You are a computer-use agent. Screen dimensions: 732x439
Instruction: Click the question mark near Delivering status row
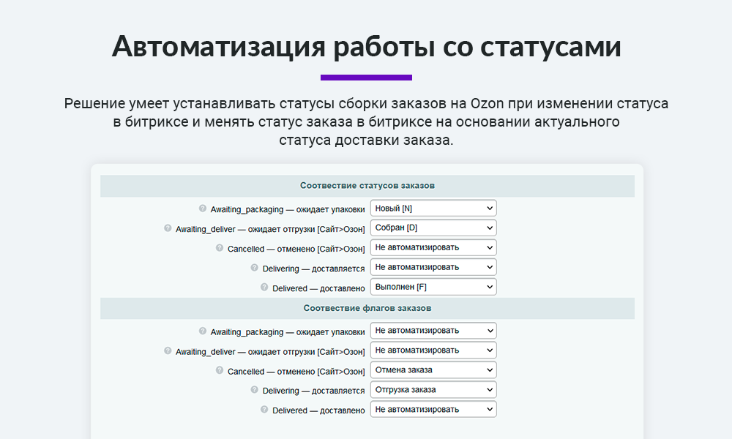pyautogui.click(x=255, y=267)
